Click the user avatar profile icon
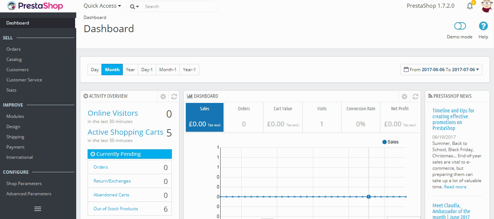494x219 pixels. tap(486, 6)
